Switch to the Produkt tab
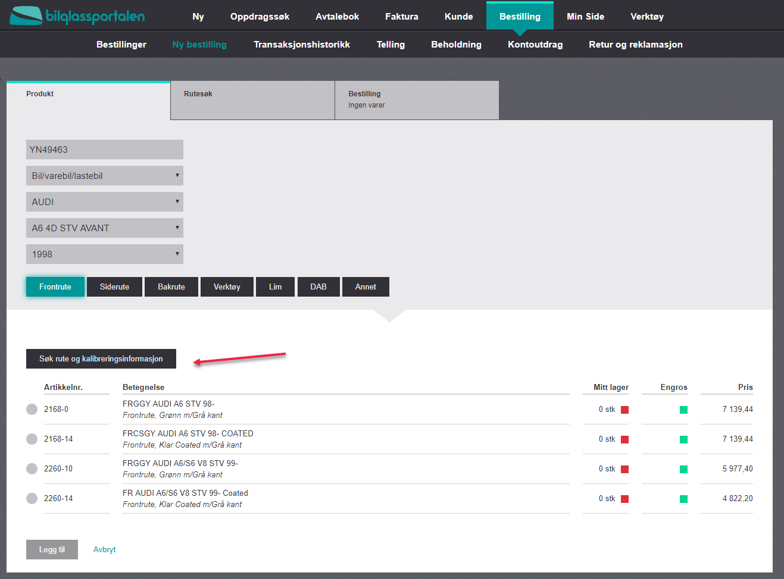The height and width of the screenshot is (579, 784). [88, 100]
